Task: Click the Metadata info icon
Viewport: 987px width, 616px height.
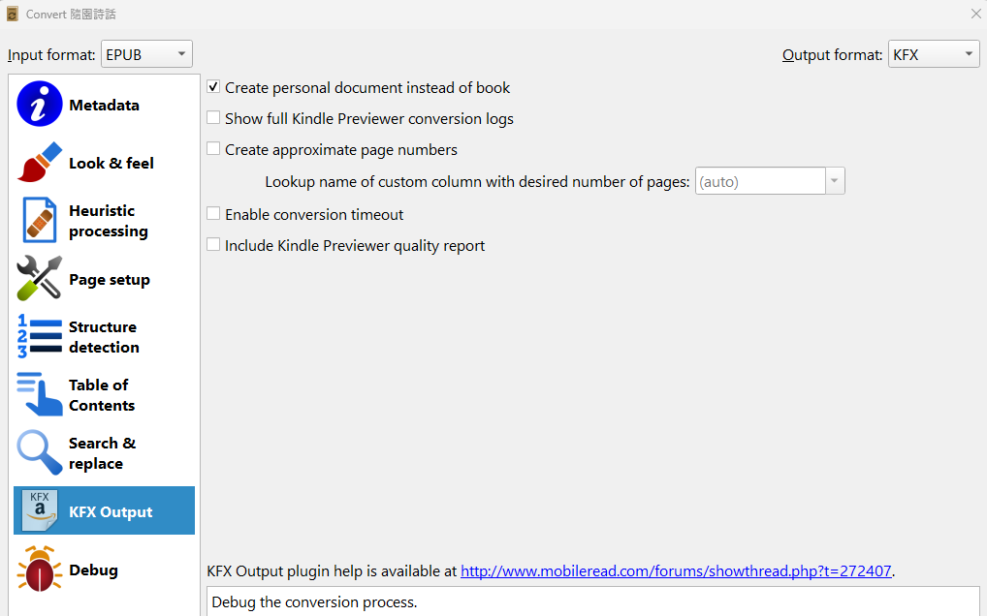Action: point(39,104)
